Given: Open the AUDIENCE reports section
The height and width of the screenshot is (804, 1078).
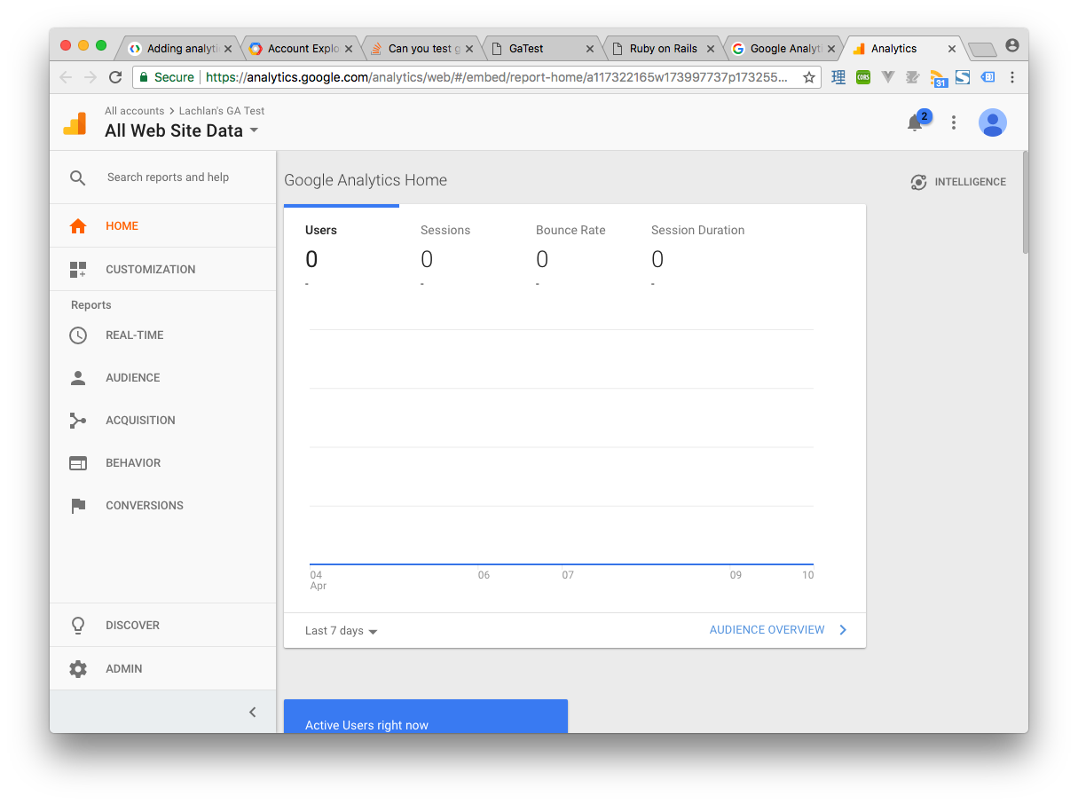Looking at the screenshot, I should tap(163, 378).
